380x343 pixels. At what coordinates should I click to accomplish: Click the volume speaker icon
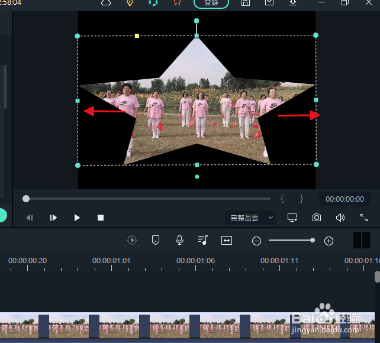coord(340,218)
